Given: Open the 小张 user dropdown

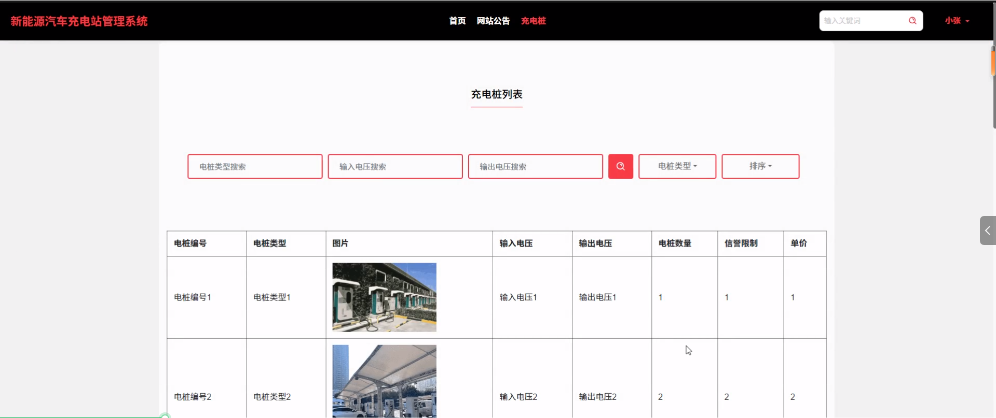Looking at the screenshot, I should (957, 21).
